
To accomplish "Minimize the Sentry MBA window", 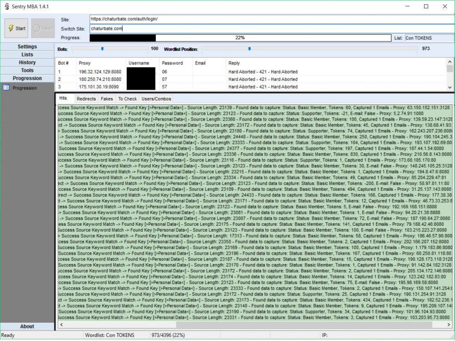I will point(407,6).
